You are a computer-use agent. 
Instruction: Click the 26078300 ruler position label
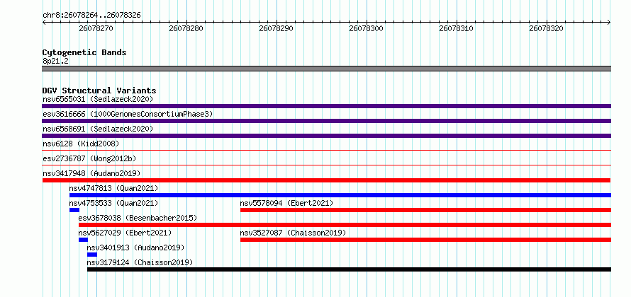coord(367,28)
